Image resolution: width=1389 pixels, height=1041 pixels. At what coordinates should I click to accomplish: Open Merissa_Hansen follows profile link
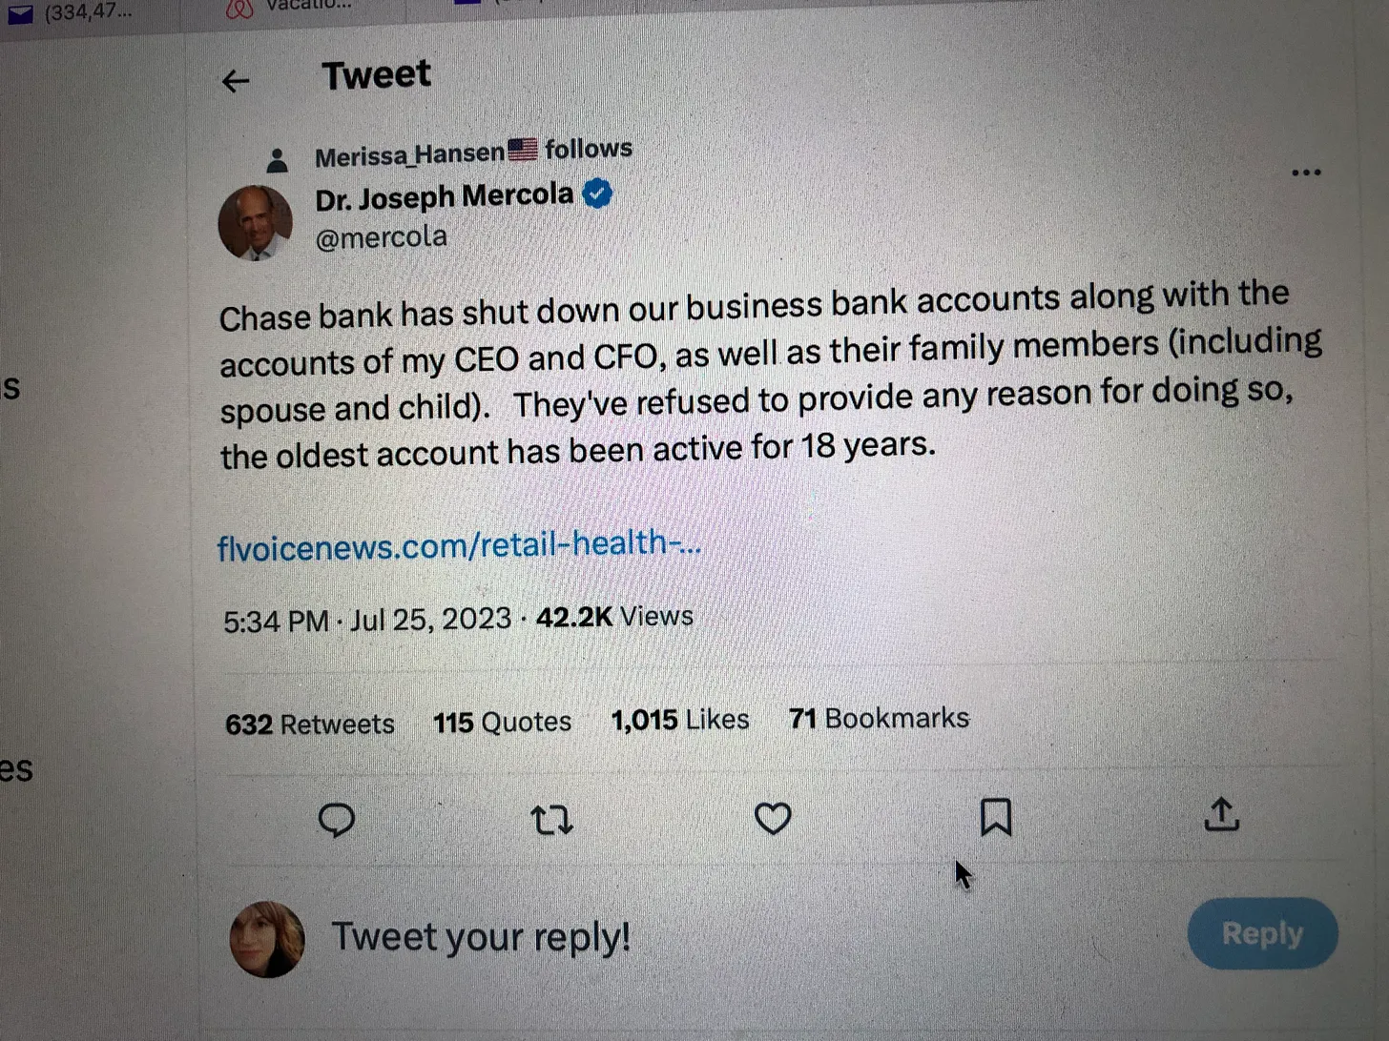coord(473,153)
